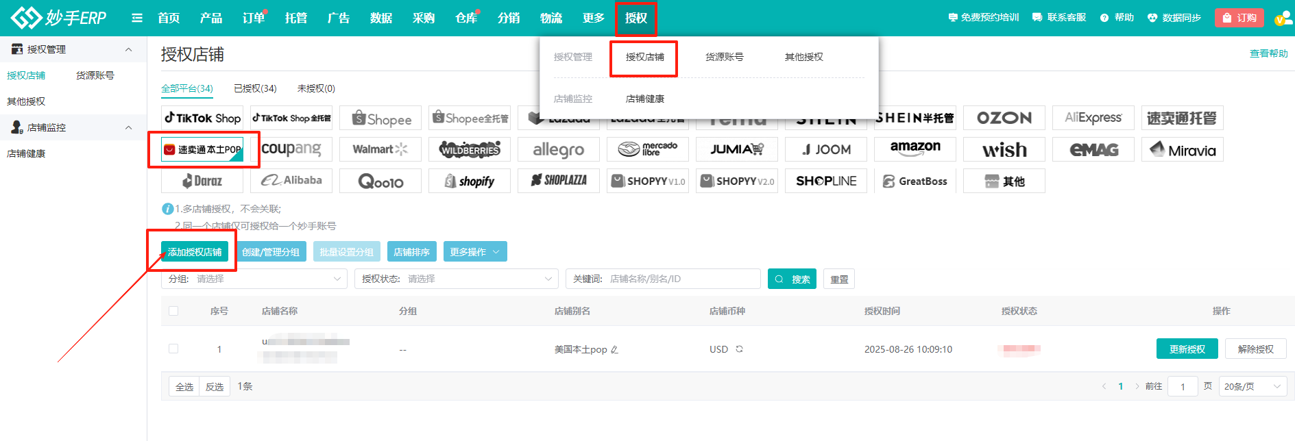Image resolution: width=1295 pixels, height=441 pixels.
Task: Select the OZON platform logo
Action: coord(1004,118)
